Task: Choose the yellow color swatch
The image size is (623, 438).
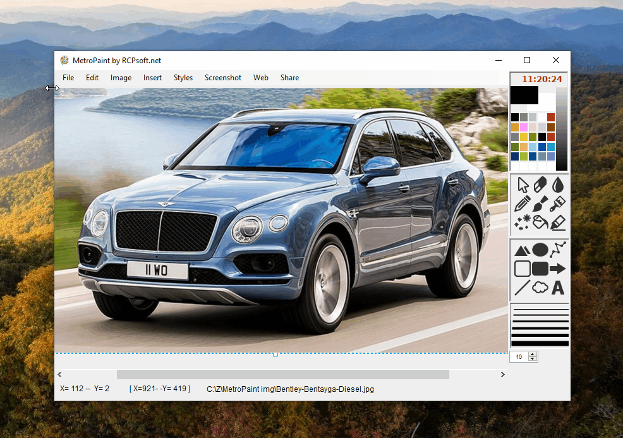Action: [524, 137]
